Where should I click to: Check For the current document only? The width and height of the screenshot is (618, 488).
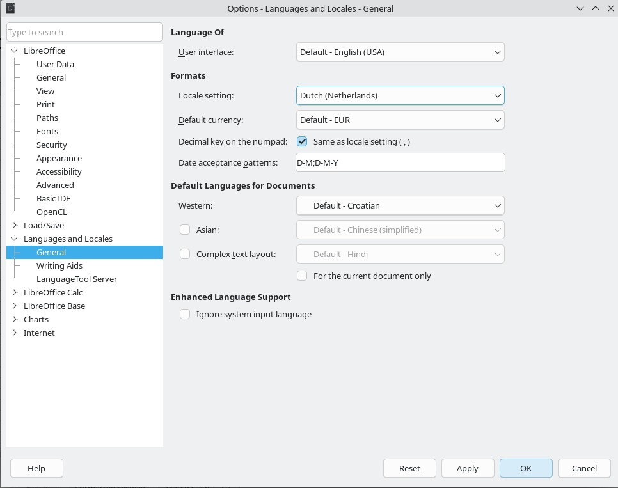(x=302, y=276)
